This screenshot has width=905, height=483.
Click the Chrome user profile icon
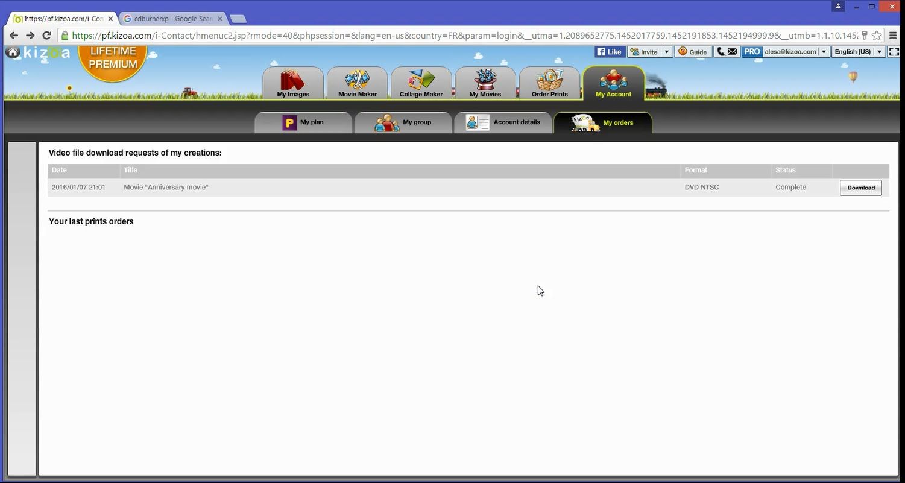[838, 6]
